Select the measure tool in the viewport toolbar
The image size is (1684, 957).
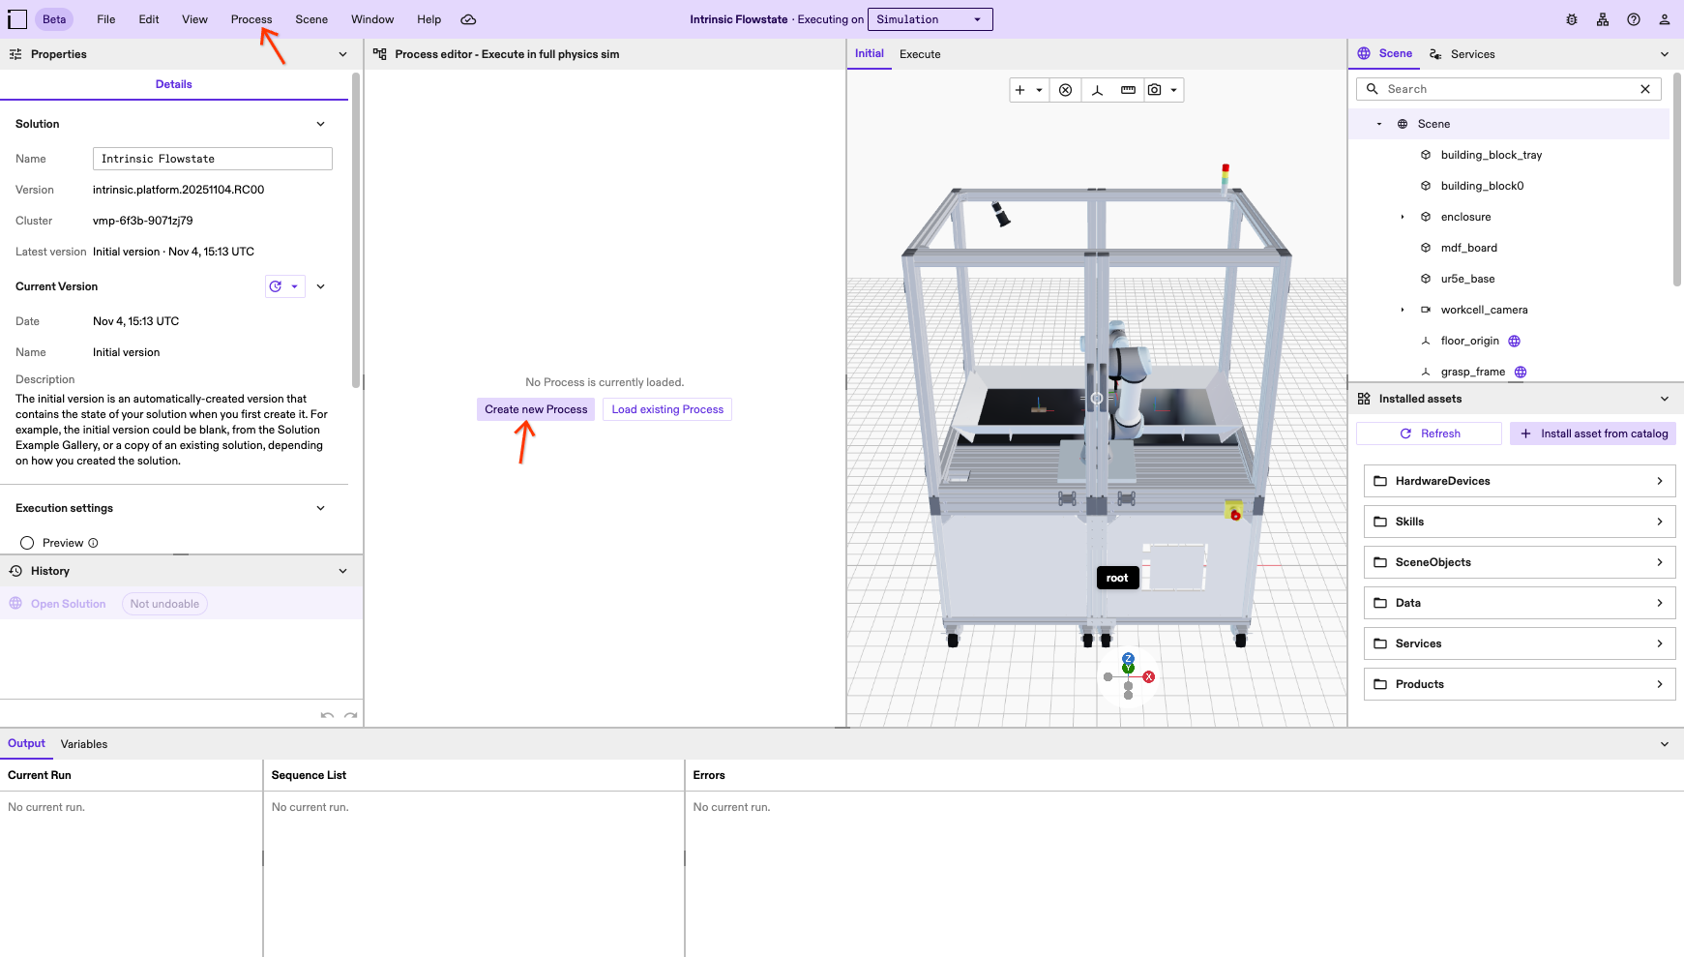coord(1127,89)
